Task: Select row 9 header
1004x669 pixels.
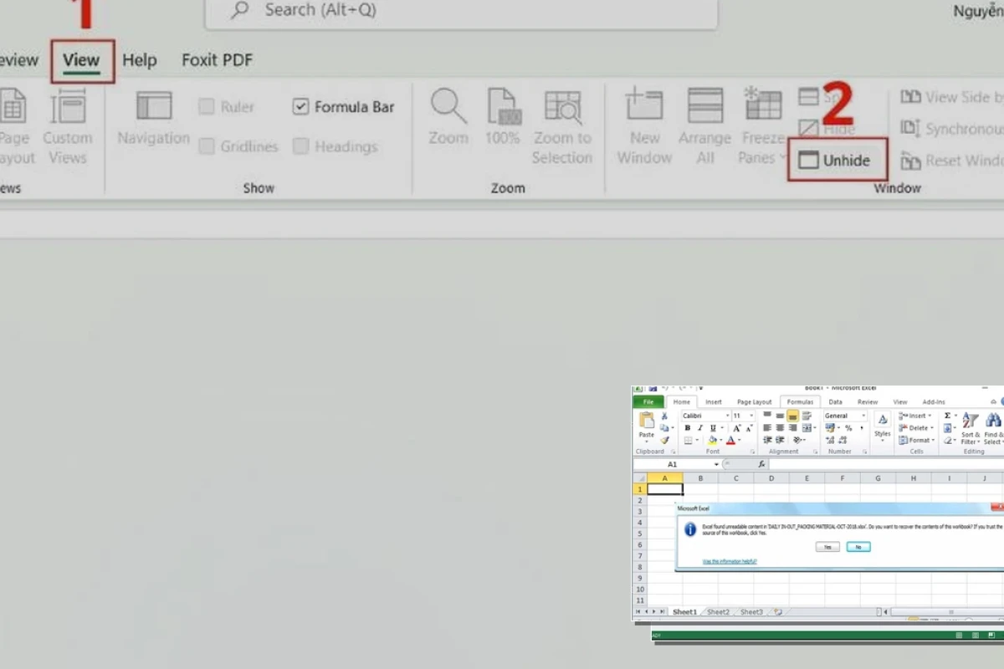Action: 640,578
